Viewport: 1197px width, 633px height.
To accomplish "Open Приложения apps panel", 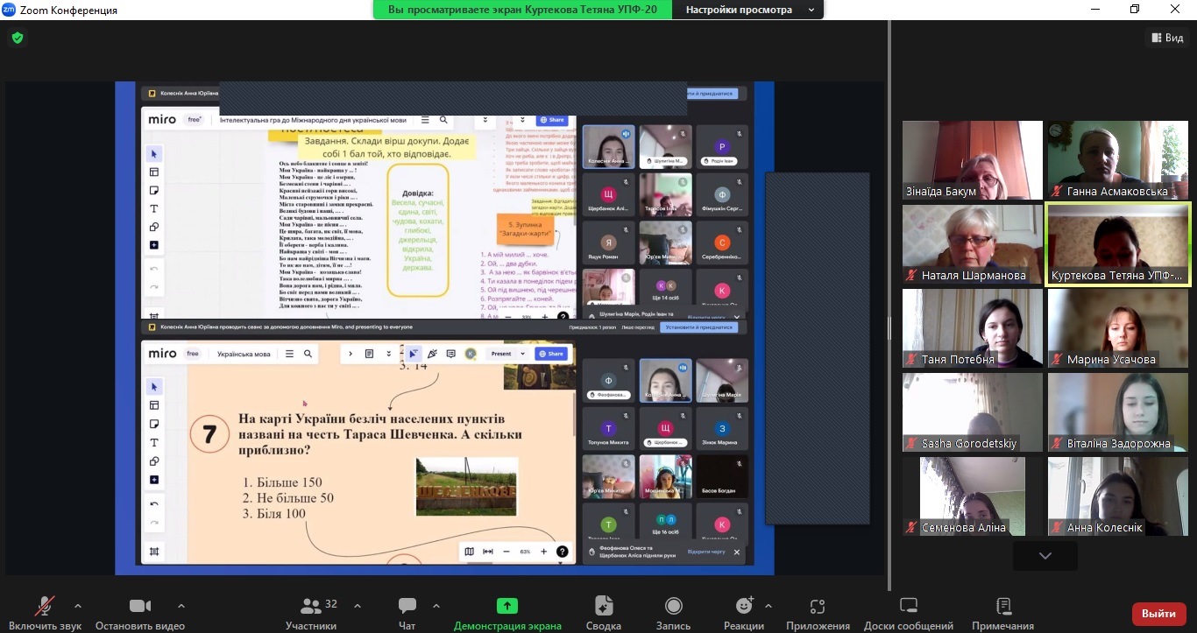I will tap(818, 613).
